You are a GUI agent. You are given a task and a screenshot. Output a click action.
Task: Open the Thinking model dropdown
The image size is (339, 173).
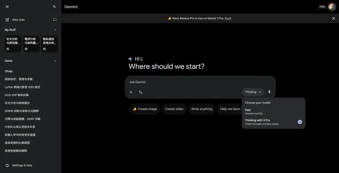coord(253,92)
